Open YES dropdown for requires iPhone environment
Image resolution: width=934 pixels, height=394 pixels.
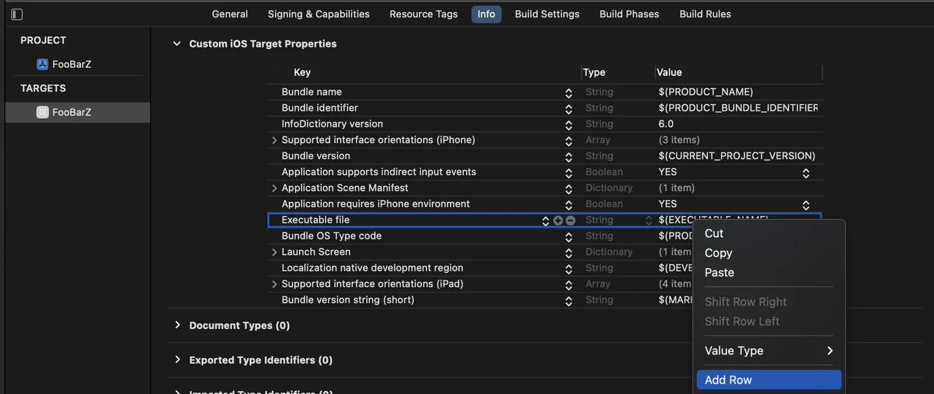point(806,205)
